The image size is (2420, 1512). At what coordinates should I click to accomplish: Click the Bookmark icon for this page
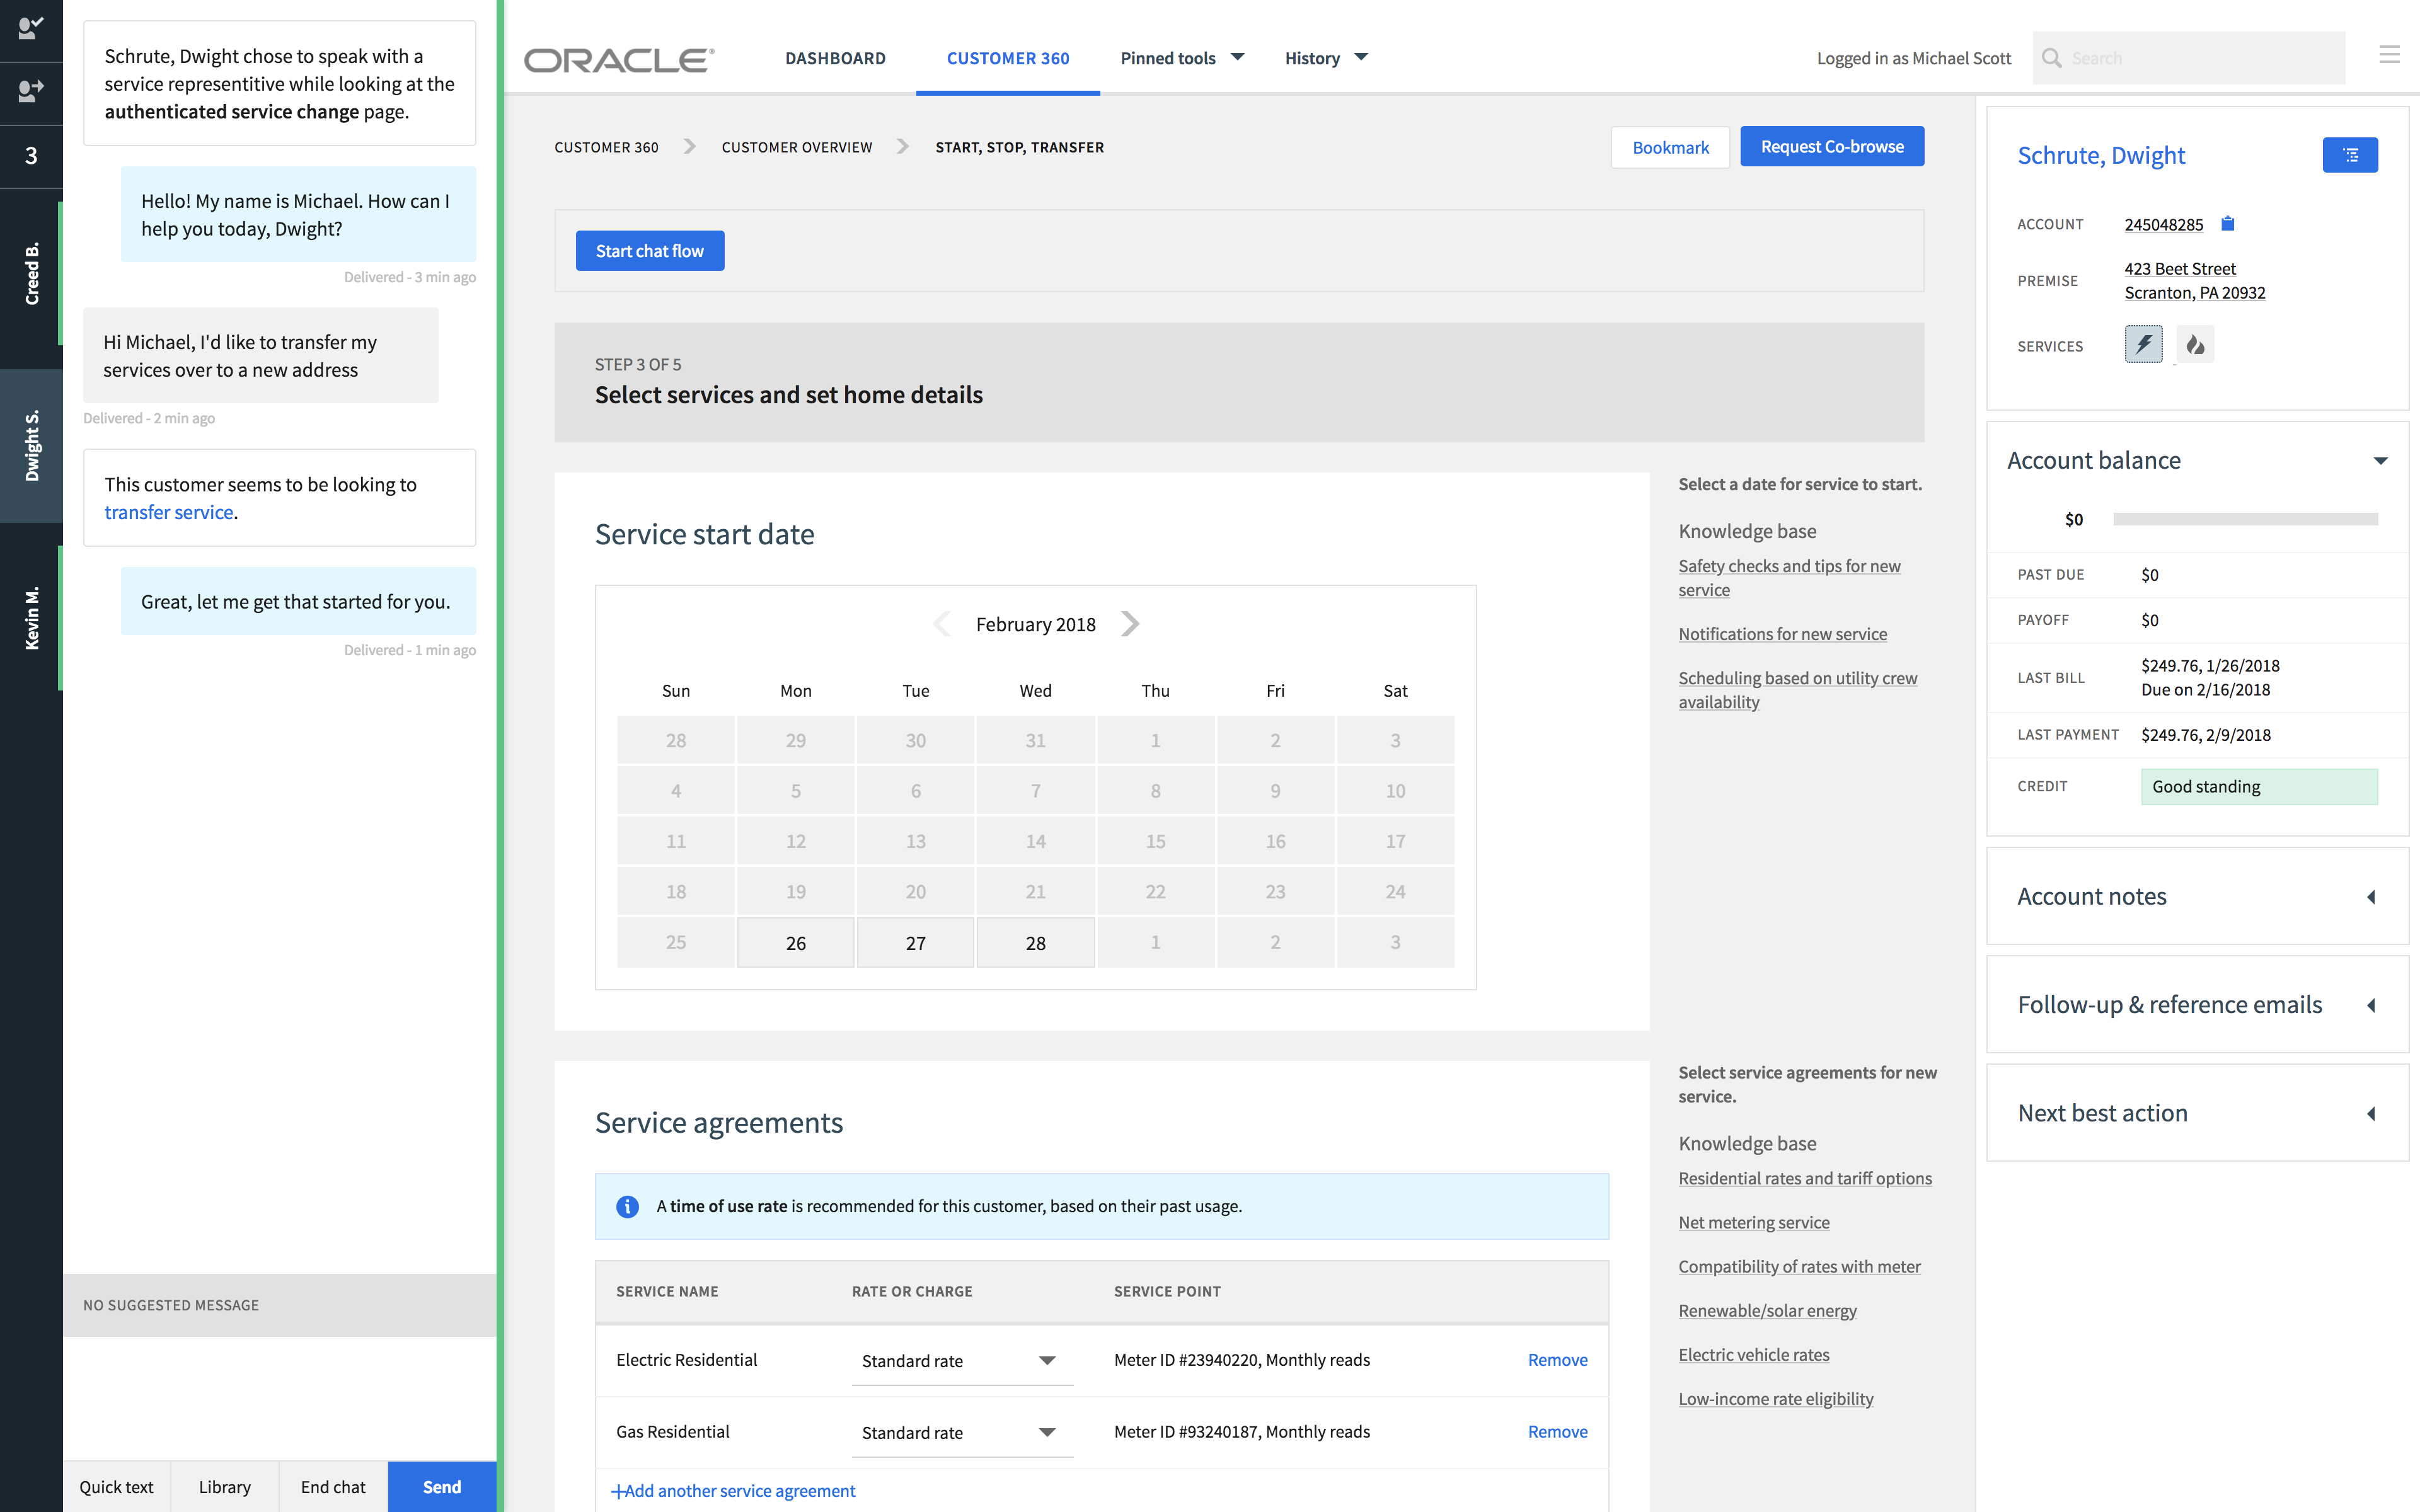point(1669,146)
